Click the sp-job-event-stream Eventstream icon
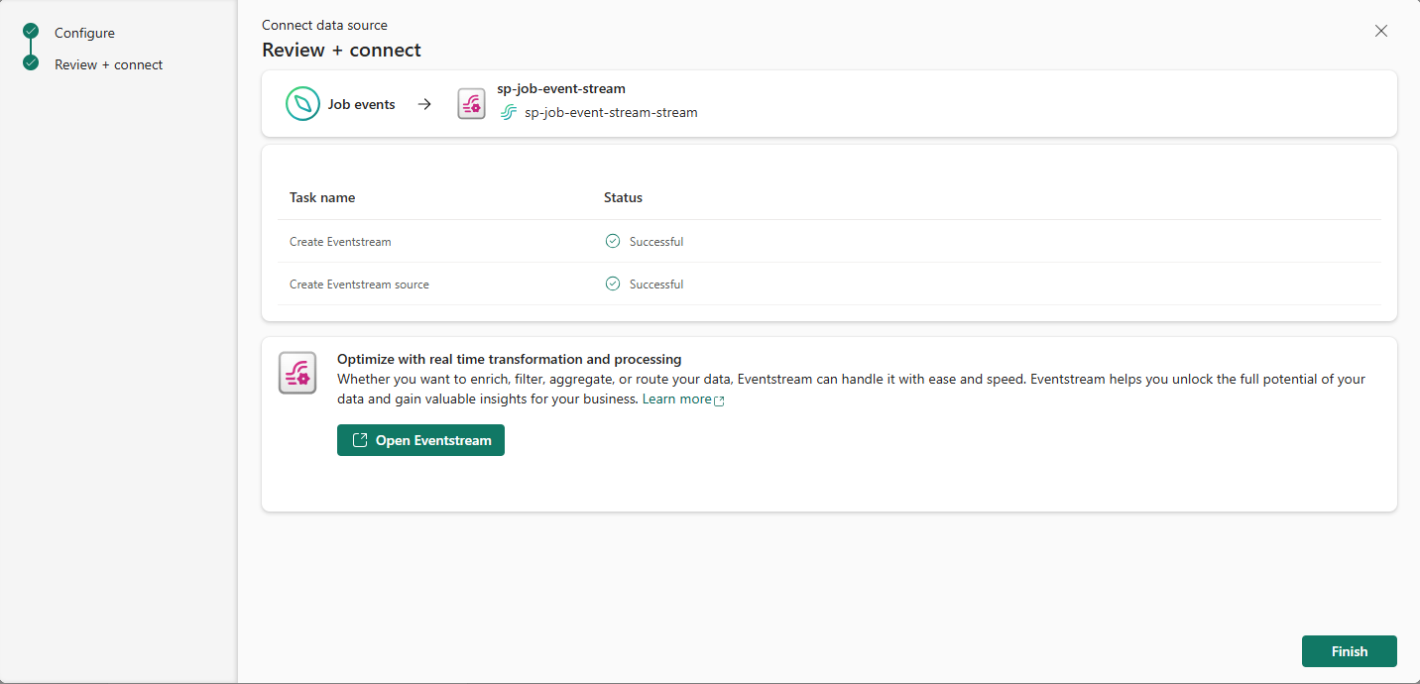1420x684 pixels. click(x=471, y=104)
